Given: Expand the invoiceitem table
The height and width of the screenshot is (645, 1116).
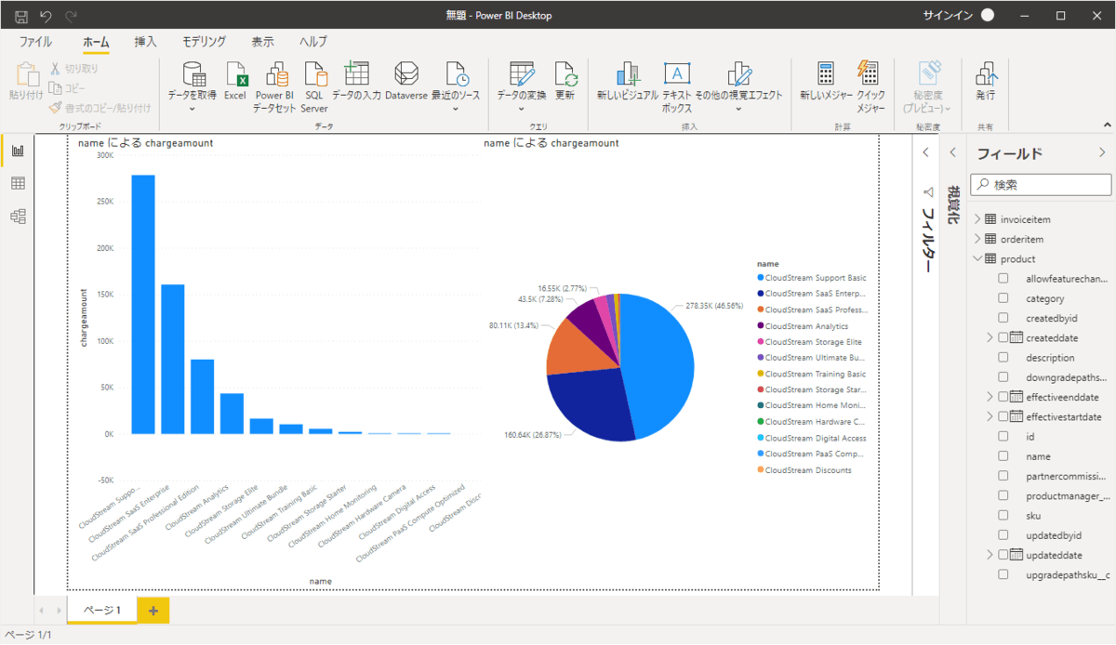Looking at the screenshot, I should (x=977, y=219).
